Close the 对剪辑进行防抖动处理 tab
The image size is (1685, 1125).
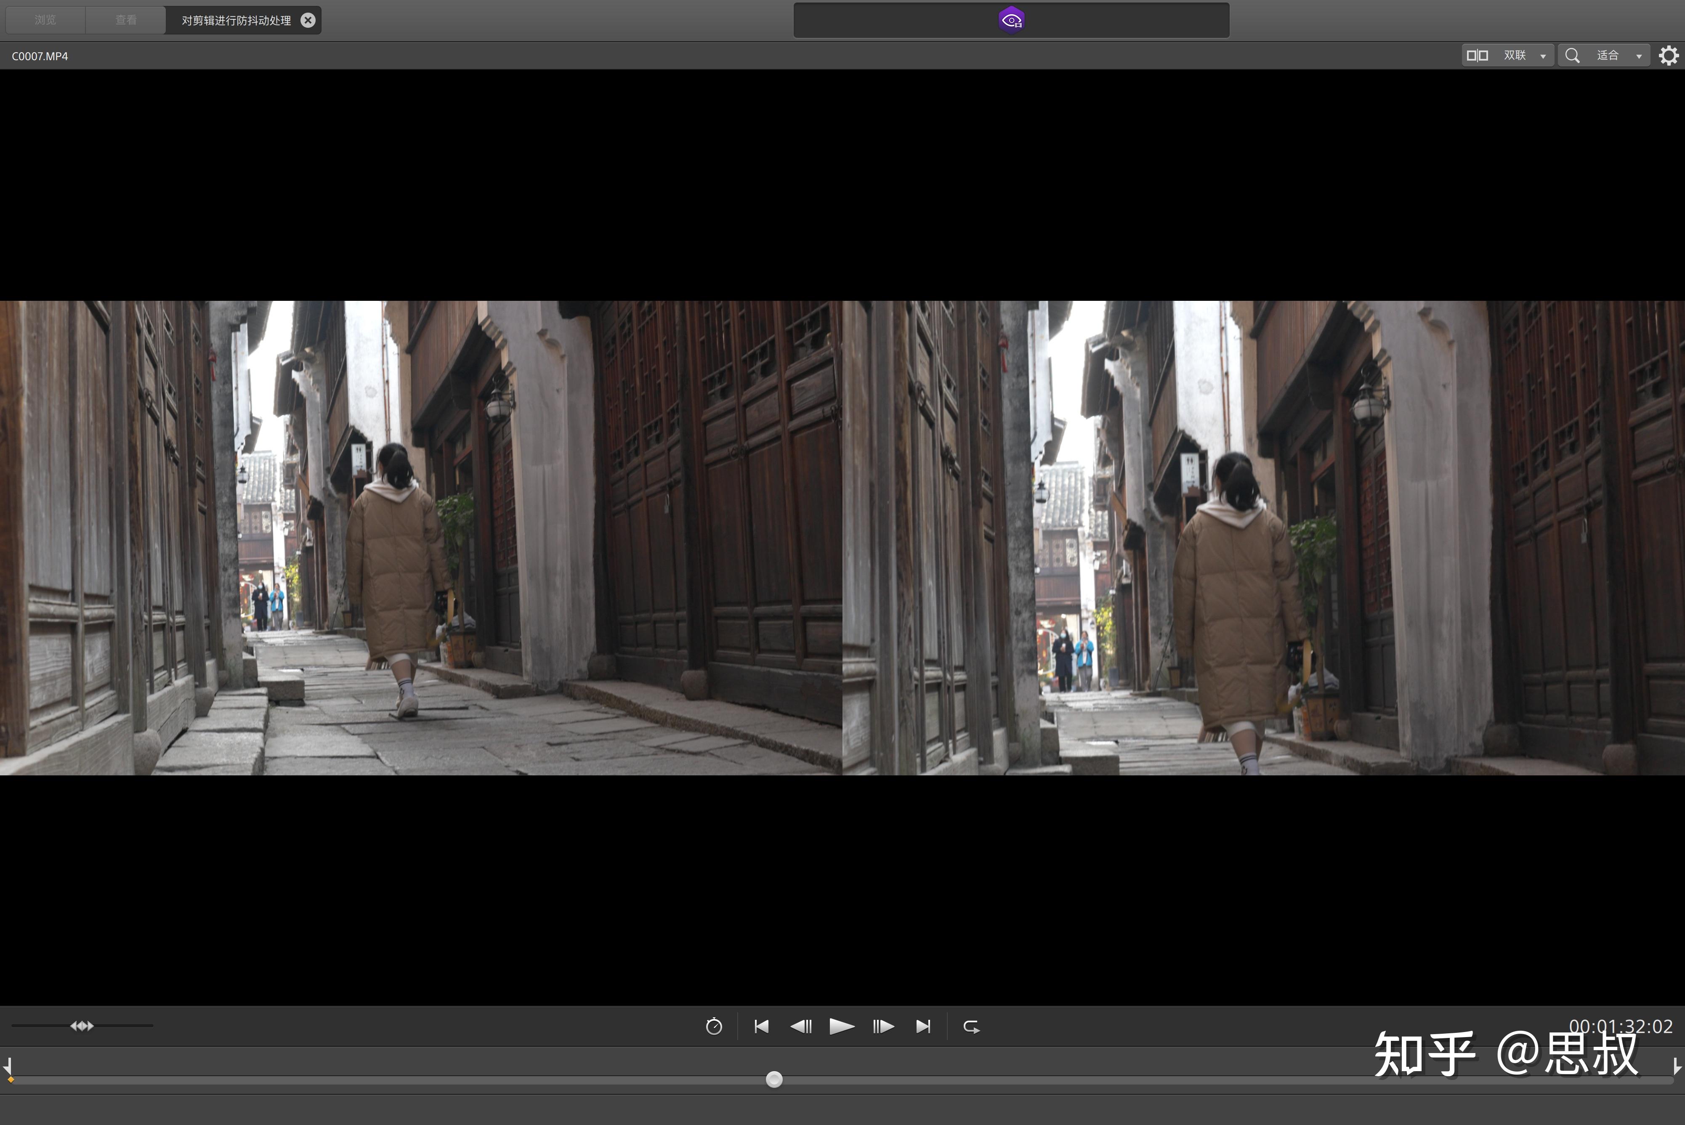point(308,20)
